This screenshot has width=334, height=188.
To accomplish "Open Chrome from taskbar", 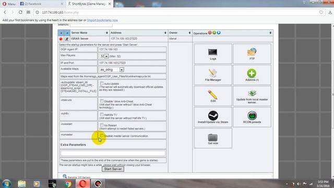I will [68, 184].
